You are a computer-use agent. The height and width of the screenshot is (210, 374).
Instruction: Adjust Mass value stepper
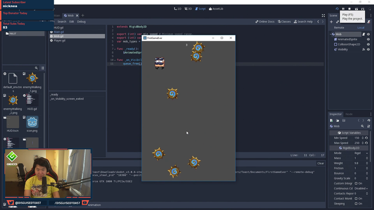coord(367,158)
